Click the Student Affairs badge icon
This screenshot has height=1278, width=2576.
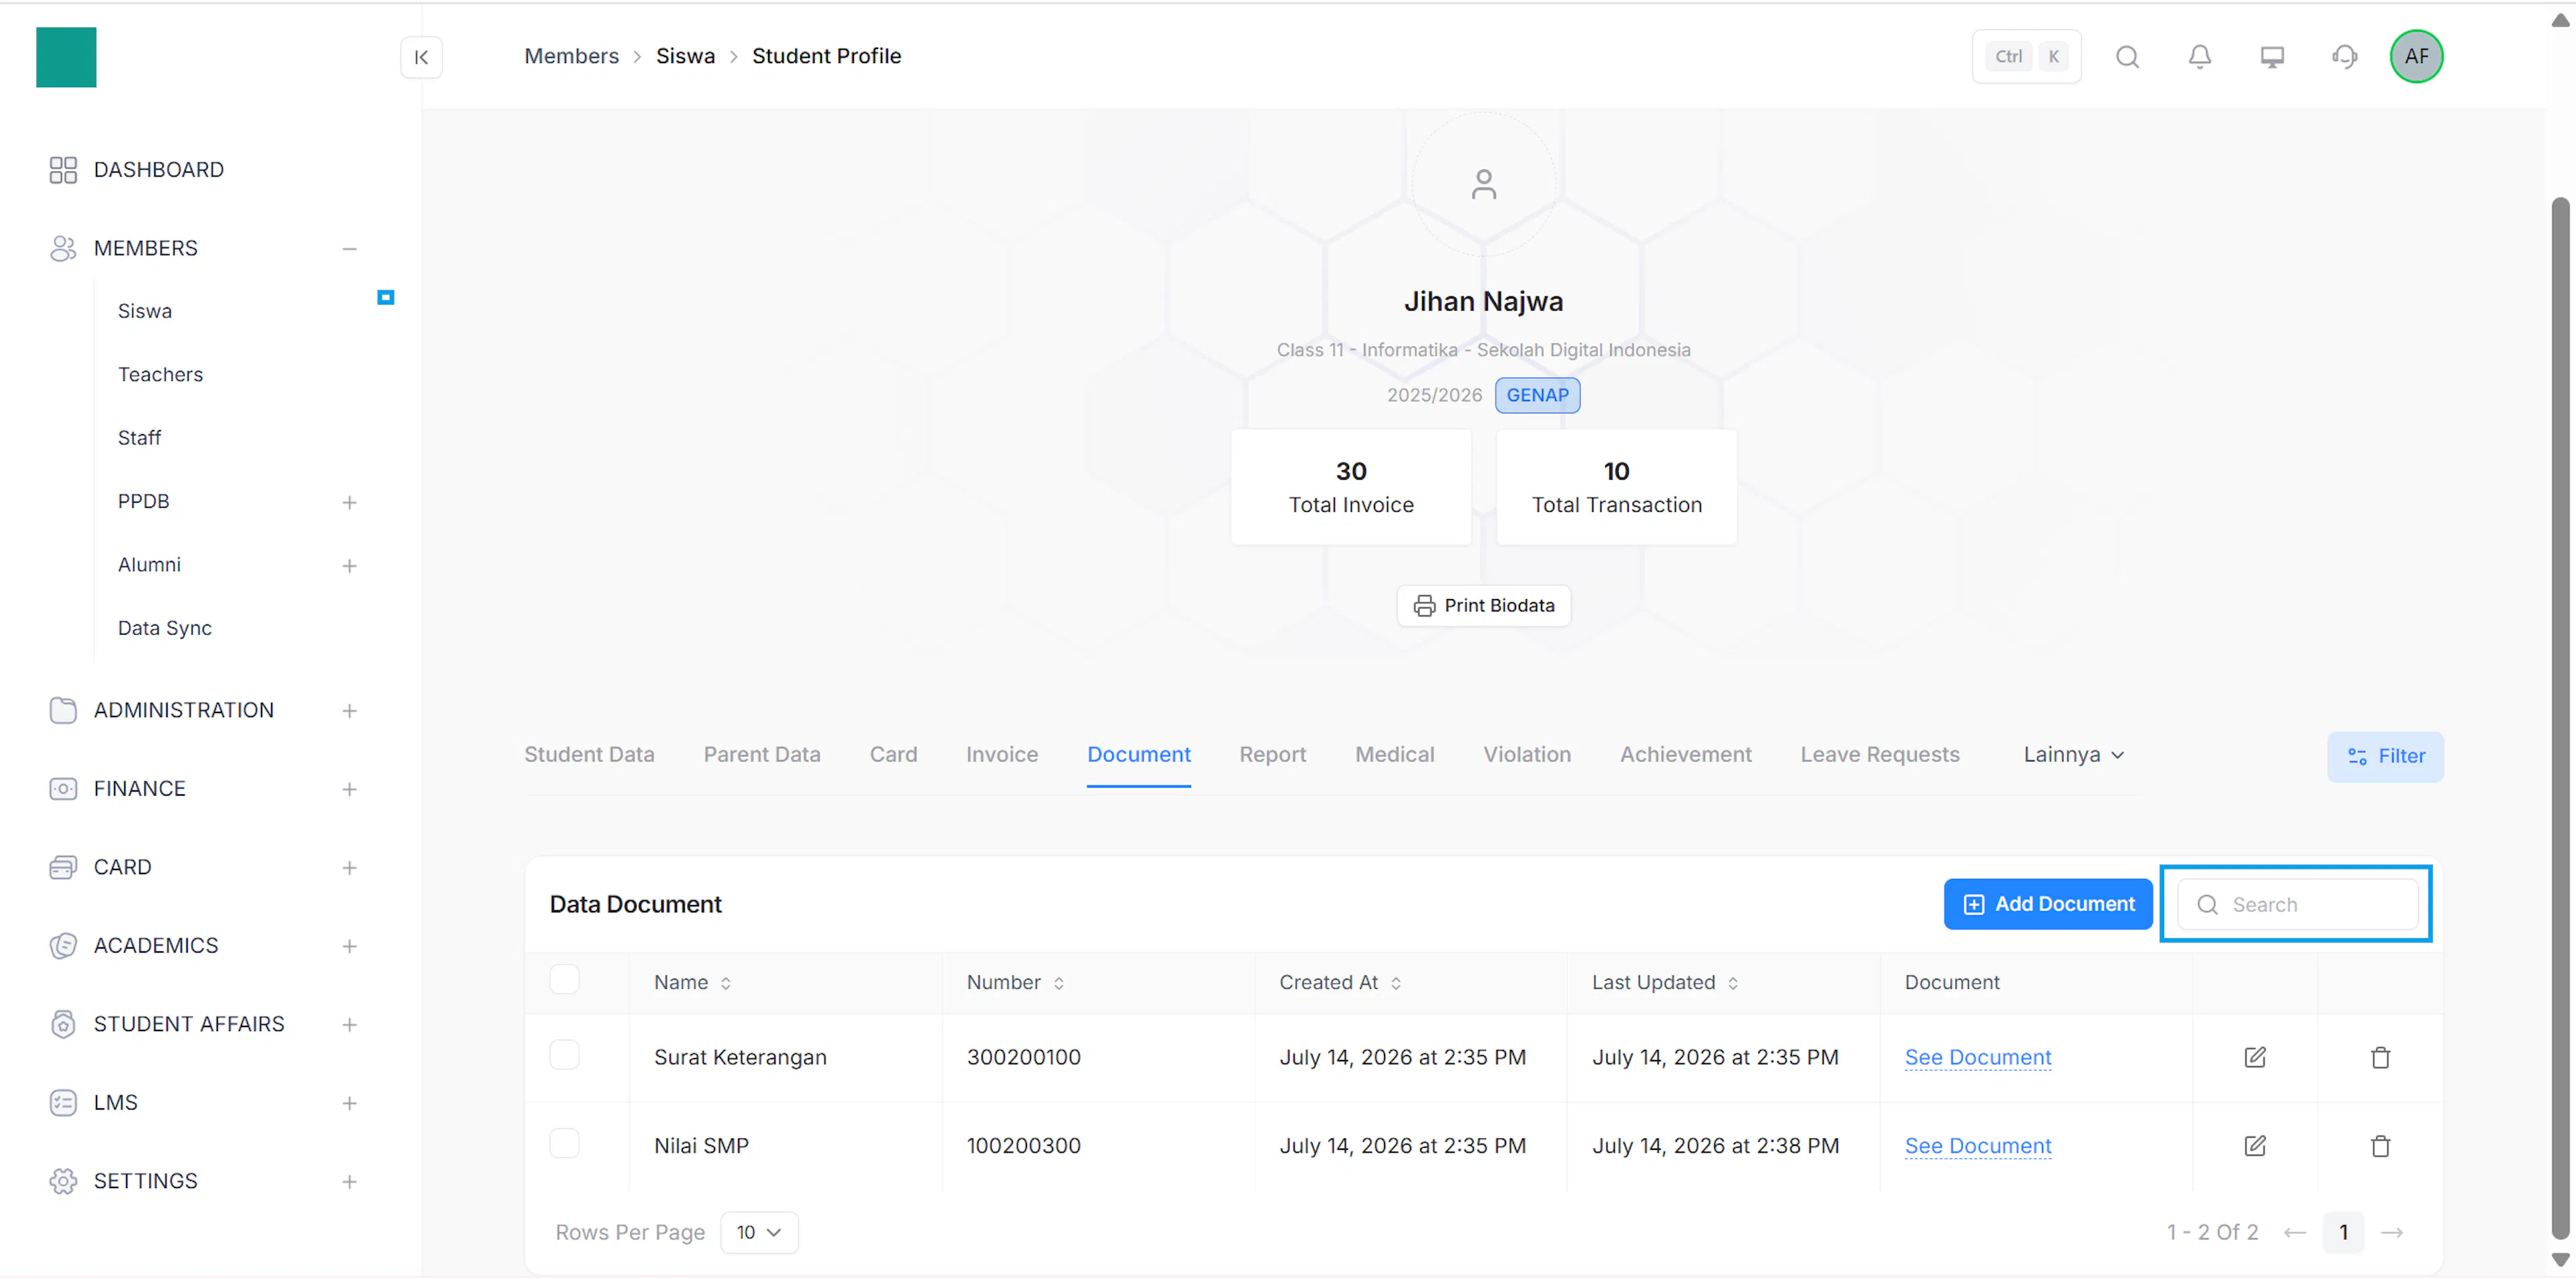(x=63, y=1024)
